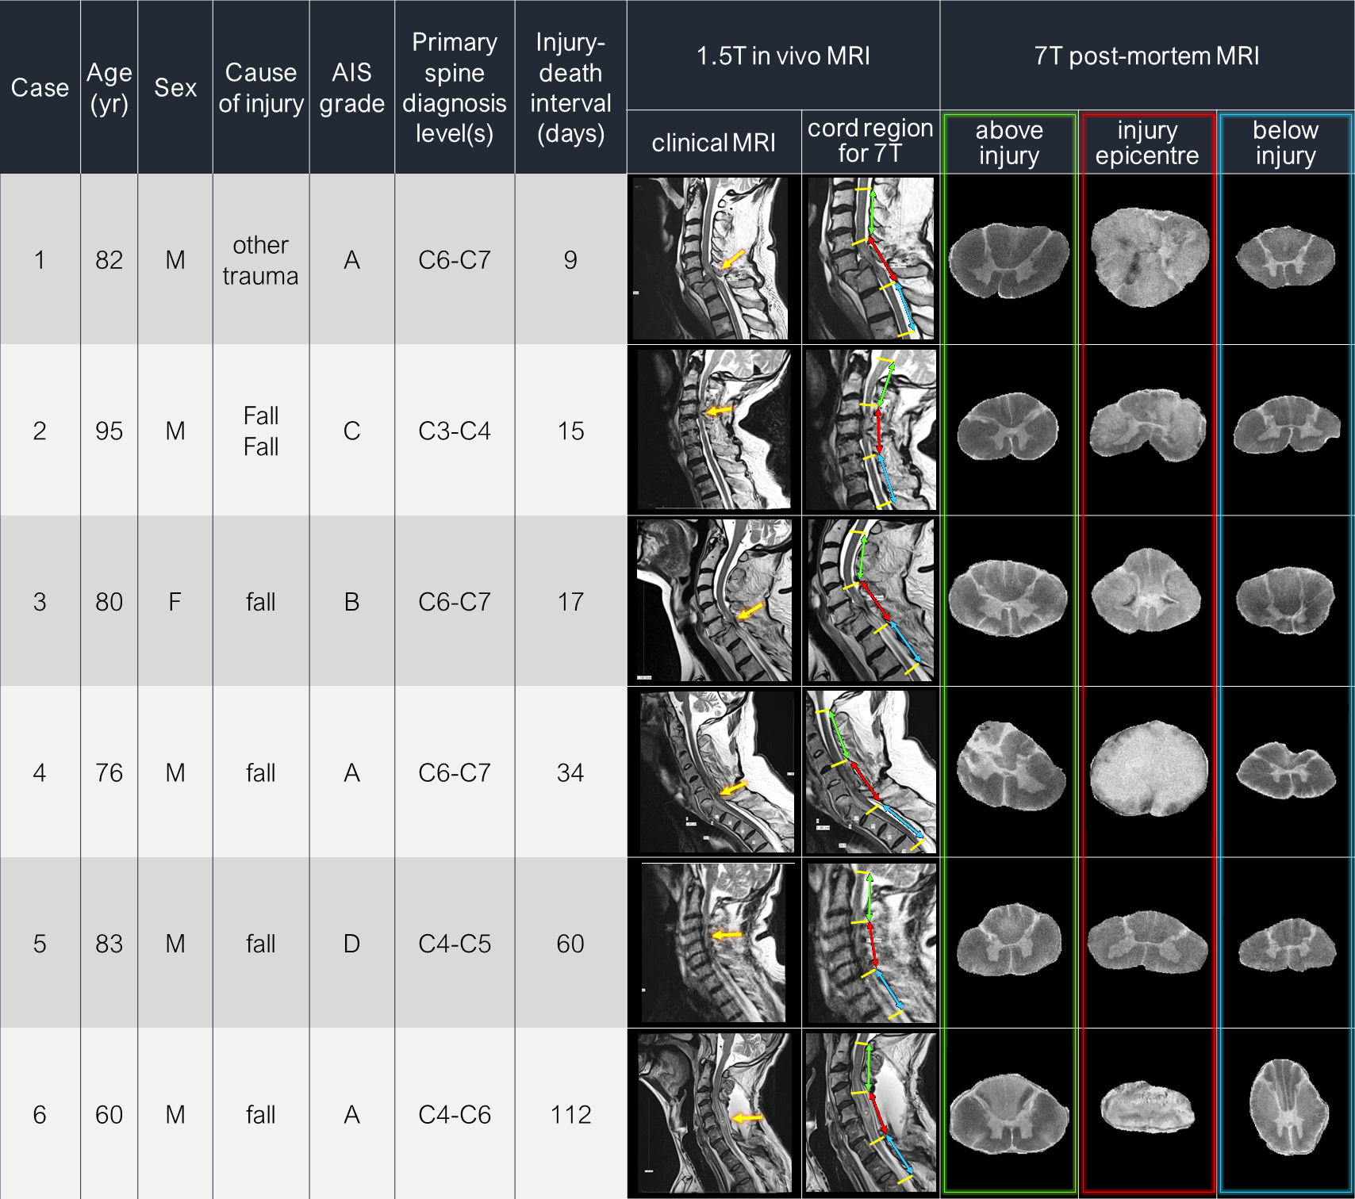The image size is (1355, 1199).
Task: Click the Case 1 clinical MRI image
Action: coord(712,259)
